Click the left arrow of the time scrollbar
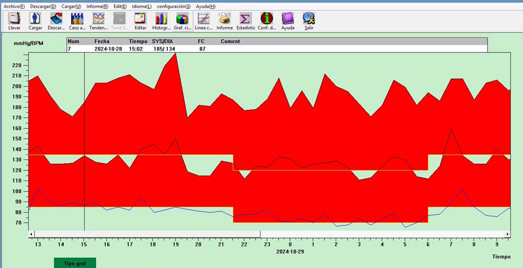The height and width of the screenshot is (268, 523). (31, 234)
